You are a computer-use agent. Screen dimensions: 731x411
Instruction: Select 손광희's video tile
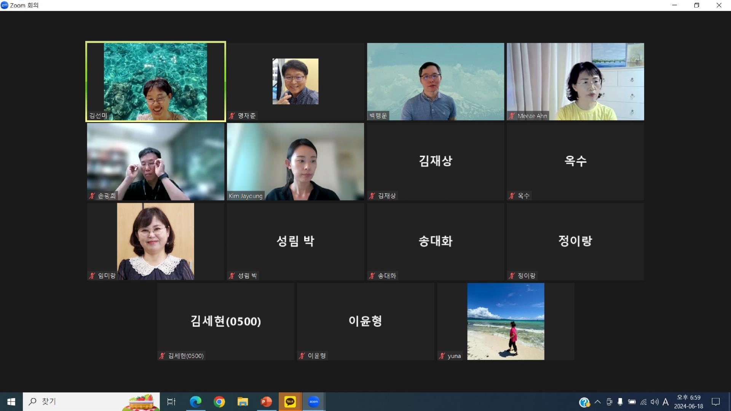[x=156, y=161]
